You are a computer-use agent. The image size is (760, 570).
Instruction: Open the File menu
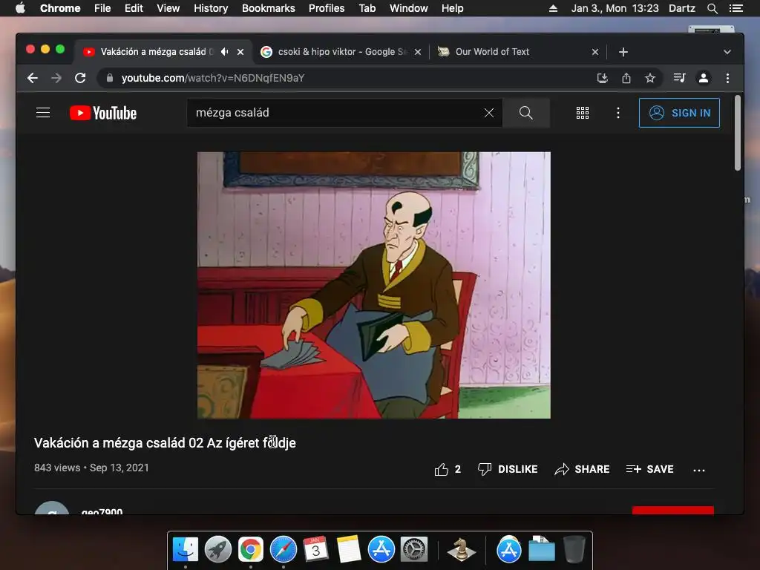pyautogui.click(x=102, y=8)
